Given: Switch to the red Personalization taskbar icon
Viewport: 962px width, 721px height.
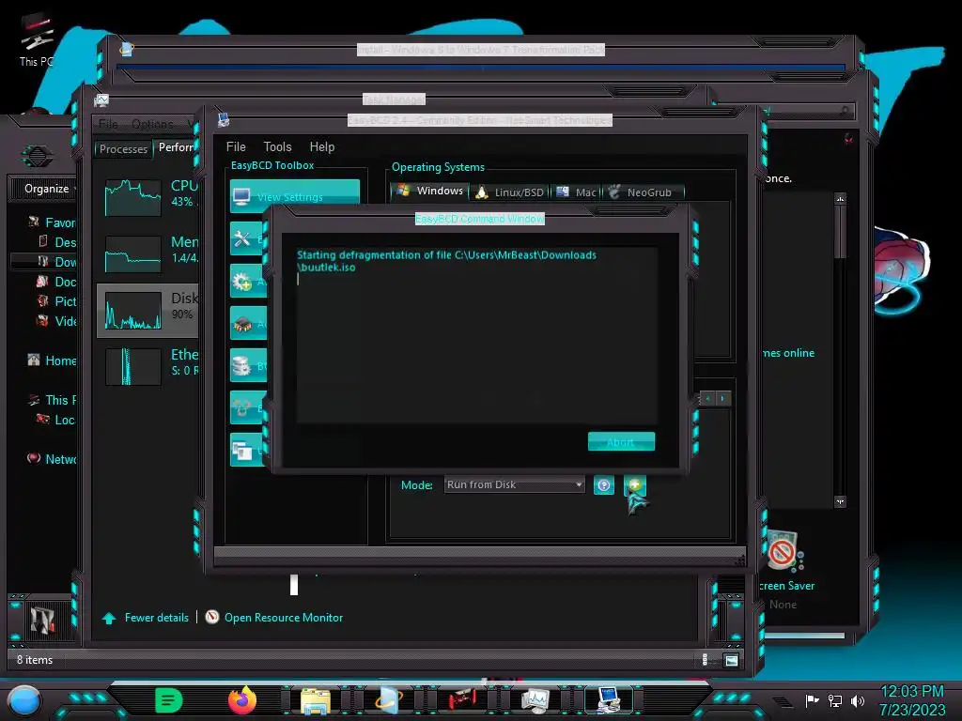Looking at the screenshot, I should 462,700.
